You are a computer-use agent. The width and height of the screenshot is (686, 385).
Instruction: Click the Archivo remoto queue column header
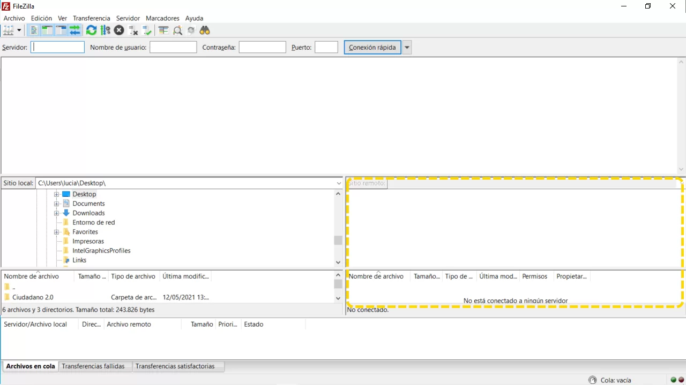click(142, 324)
